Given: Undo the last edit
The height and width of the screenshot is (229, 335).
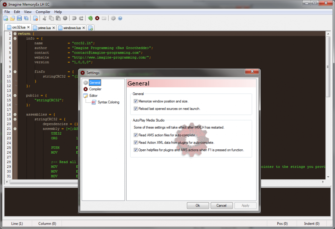Looking at the screenshot, I should click(74, 18).
